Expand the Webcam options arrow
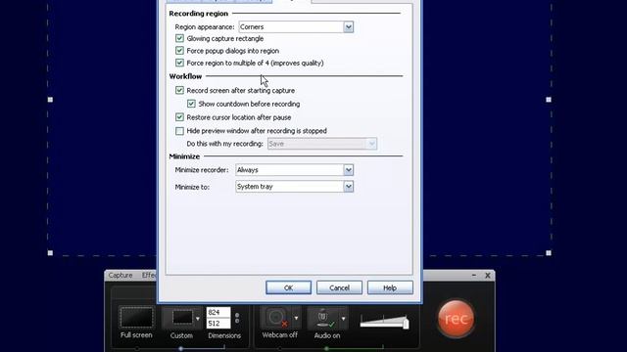The height and width of the screenshot is (352, 627). pos(296,319)
